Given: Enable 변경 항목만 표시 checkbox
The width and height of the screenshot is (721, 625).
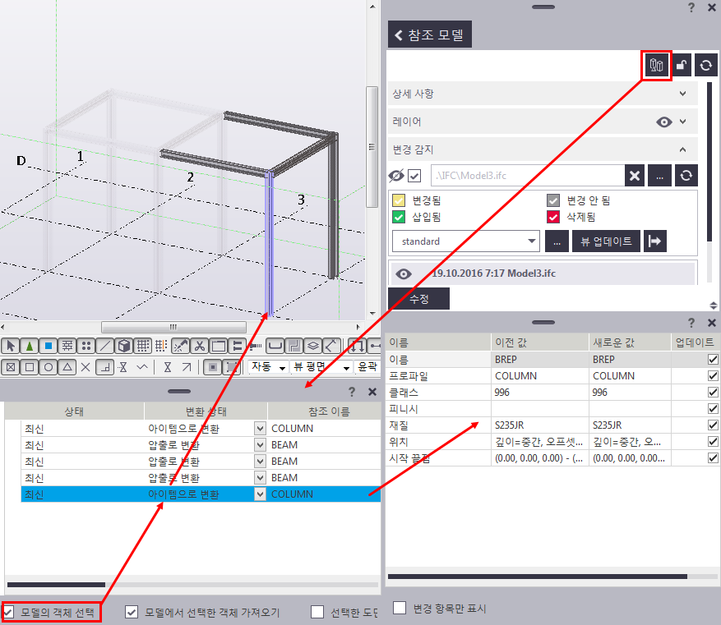Looking at the screenshot, I should (400, 608).
